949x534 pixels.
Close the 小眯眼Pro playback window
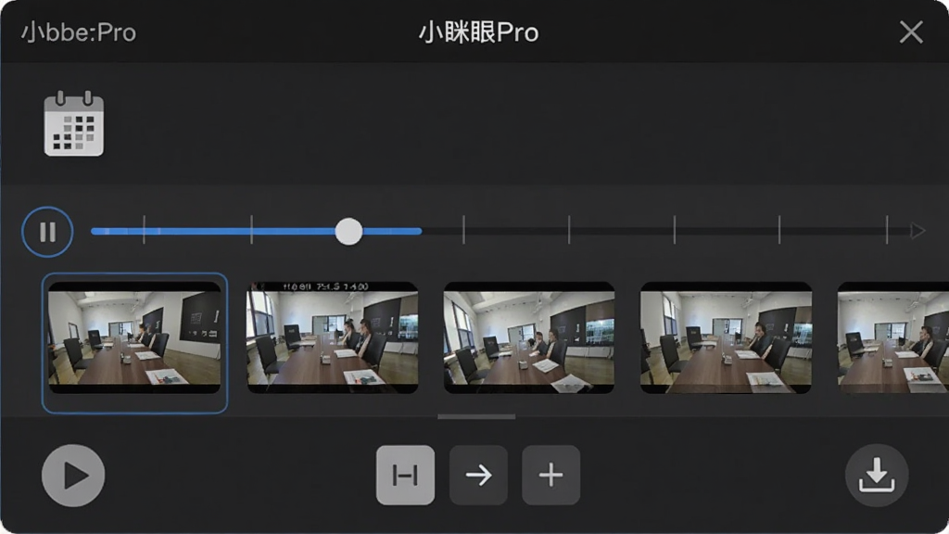pos(911,32)
